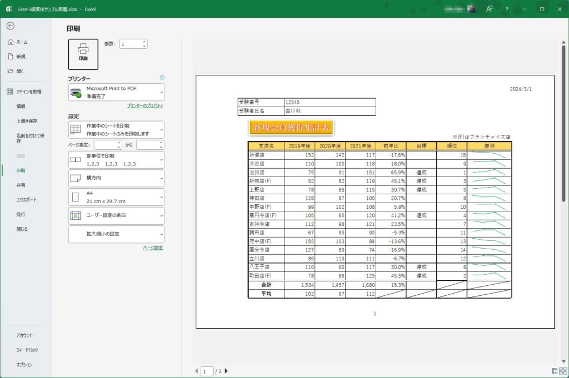
Task: Select エクスポート in the sidebar
Action: tap(27, 199)
